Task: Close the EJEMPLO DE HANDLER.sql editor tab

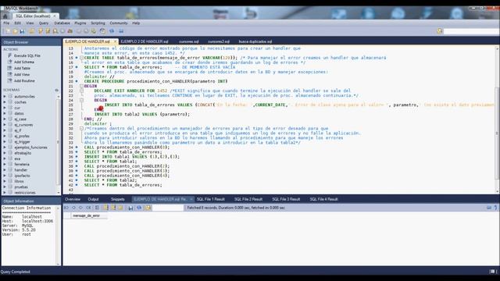Action: (115, 41)
